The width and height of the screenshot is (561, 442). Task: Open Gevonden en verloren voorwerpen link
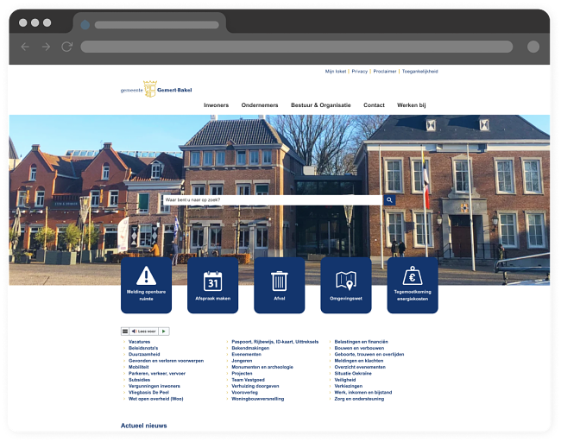click(166, 361)
